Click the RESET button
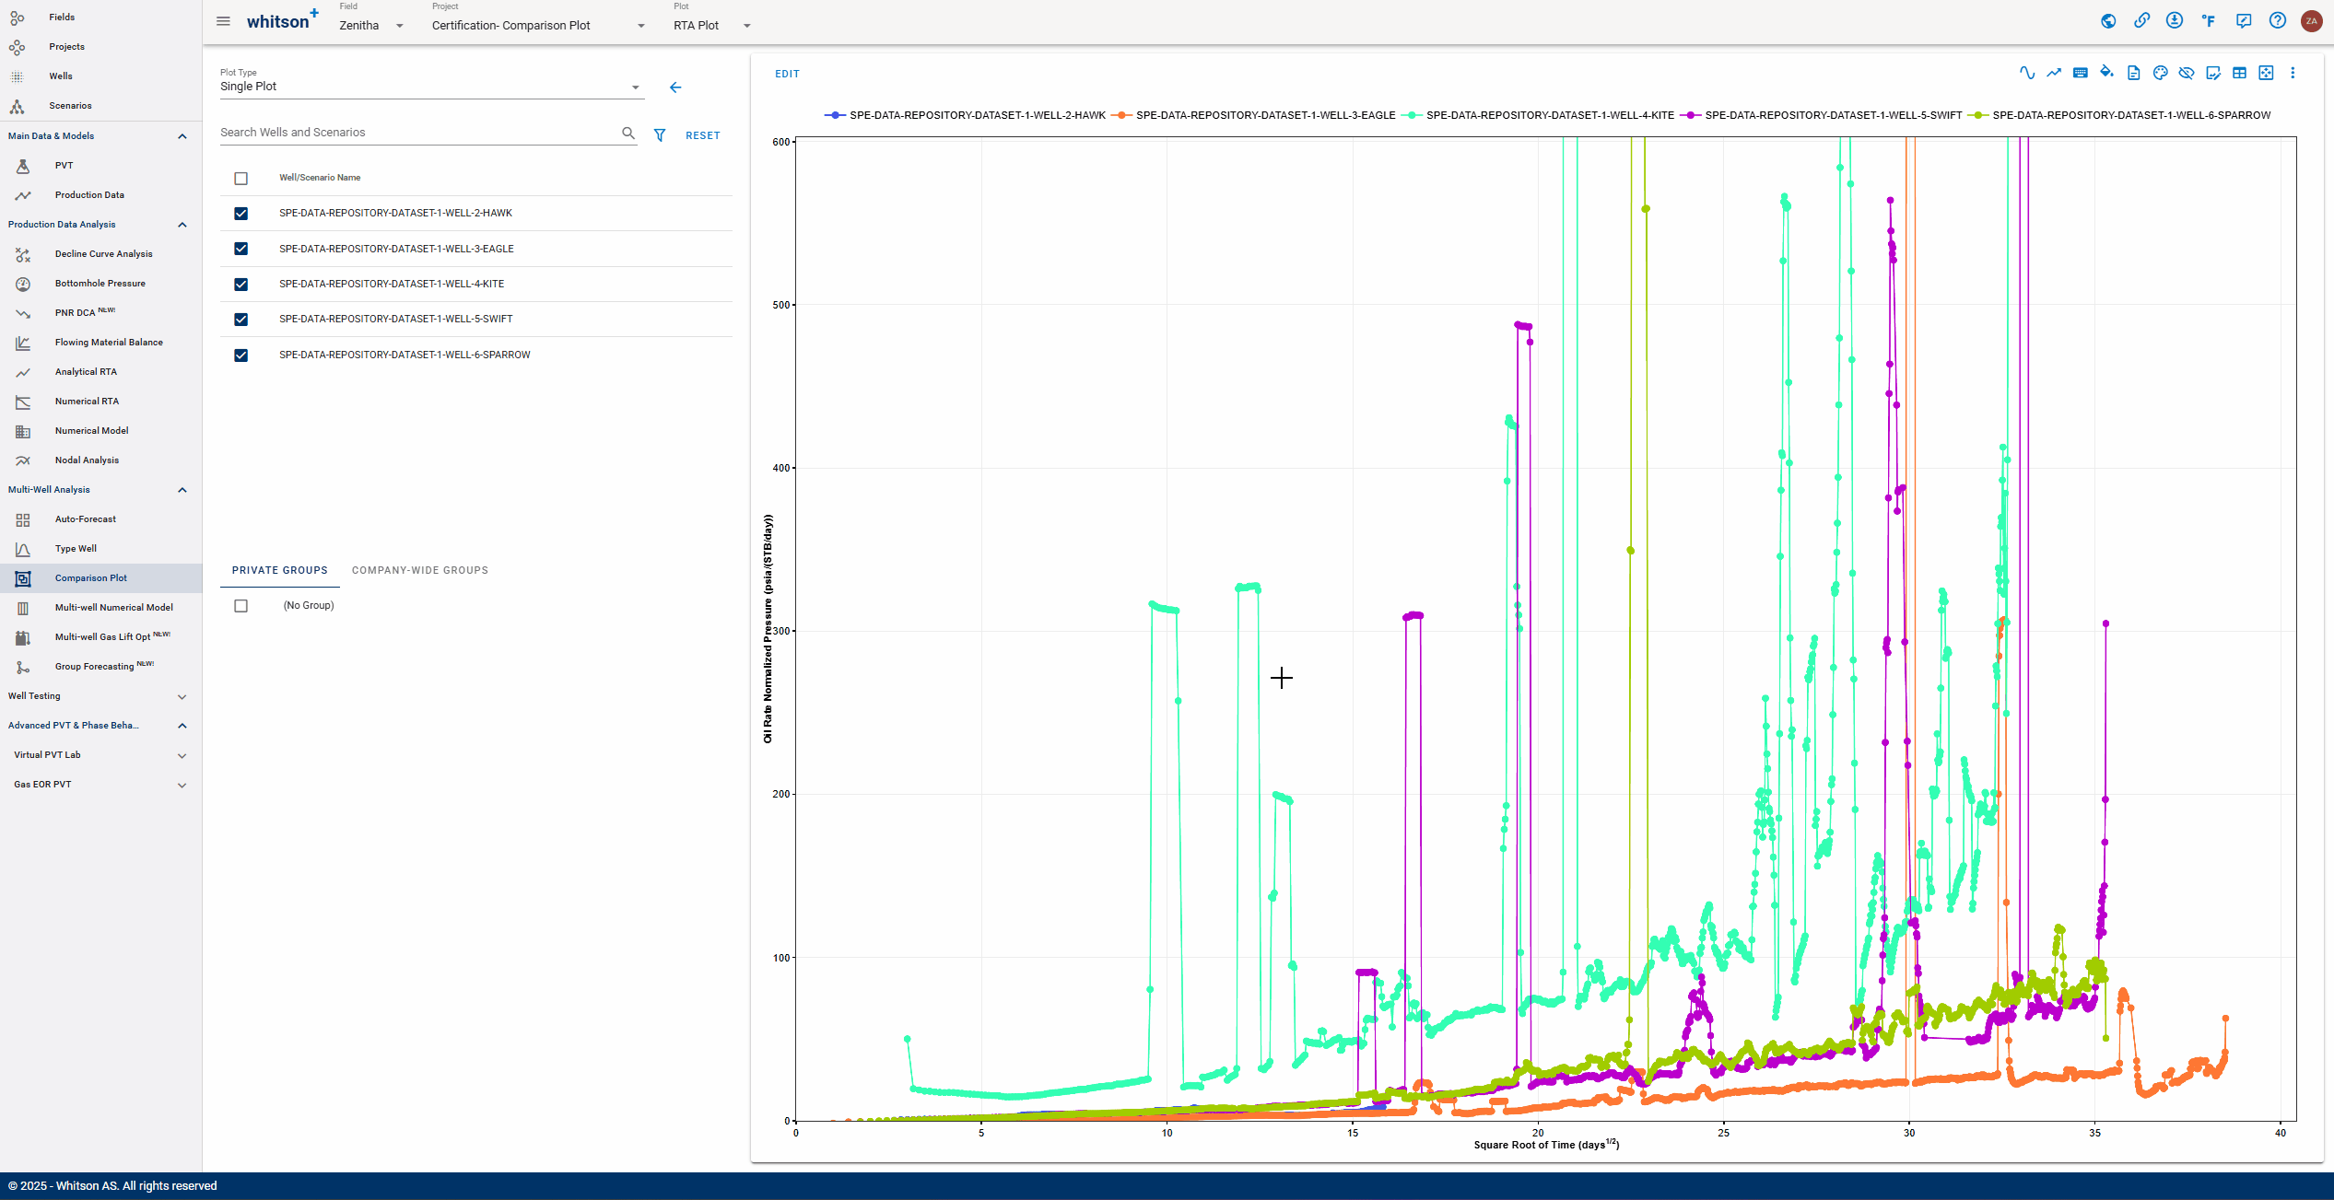 tap(702, 135)
